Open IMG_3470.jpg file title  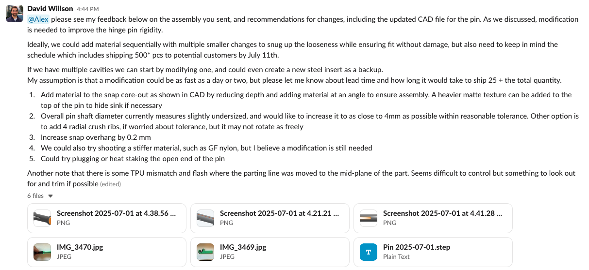point(80,247)
